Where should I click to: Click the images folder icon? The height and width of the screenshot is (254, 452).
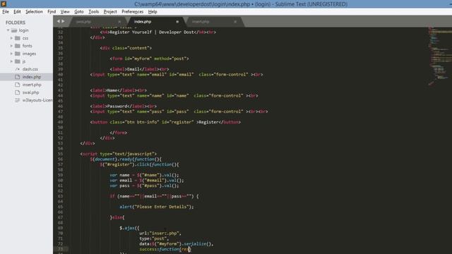pyautogui.click(x=18, y=54)
